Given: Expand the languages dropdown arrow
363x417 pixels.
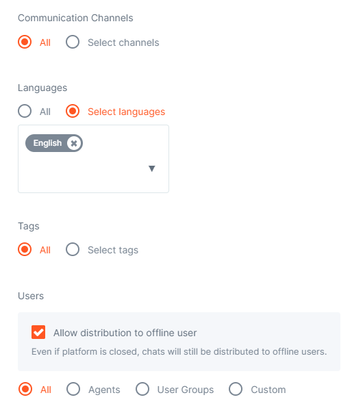Looking at the screenshot, I should pos(152,168).
